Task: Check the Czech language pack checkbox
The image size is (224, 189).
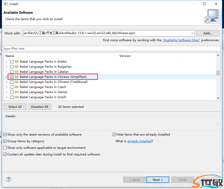Action: pyautogui.click(x=12, y=87)
